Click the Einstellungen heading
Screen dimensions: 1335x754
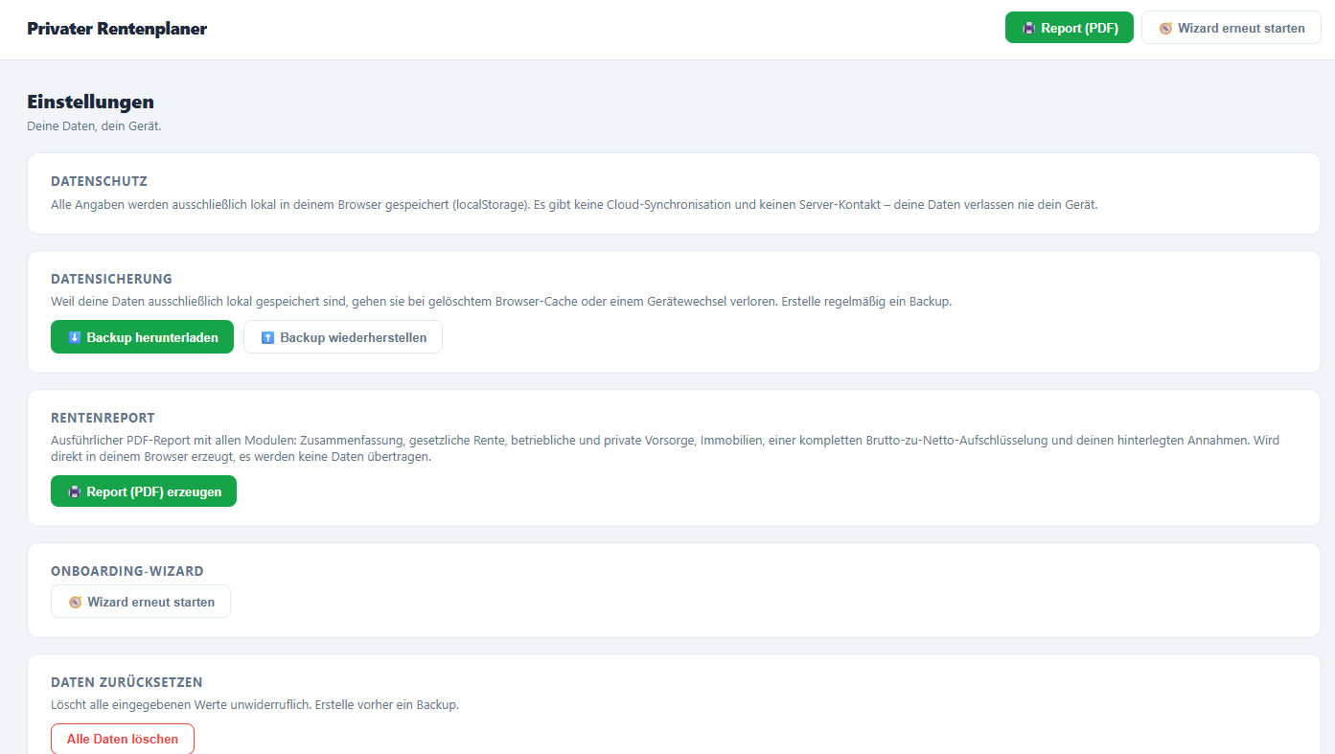tap(90, 102)
